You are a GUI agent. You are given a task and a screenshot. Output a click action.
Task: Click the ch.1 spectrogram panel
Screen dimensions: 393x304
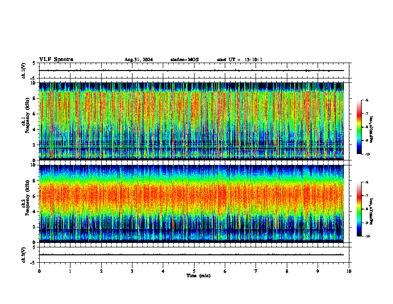pos(192,121)
